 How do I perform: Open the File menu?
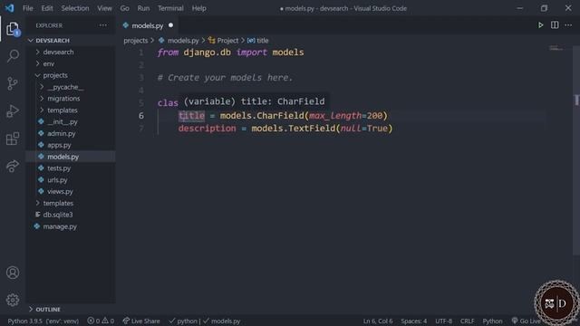click(28, 8)
